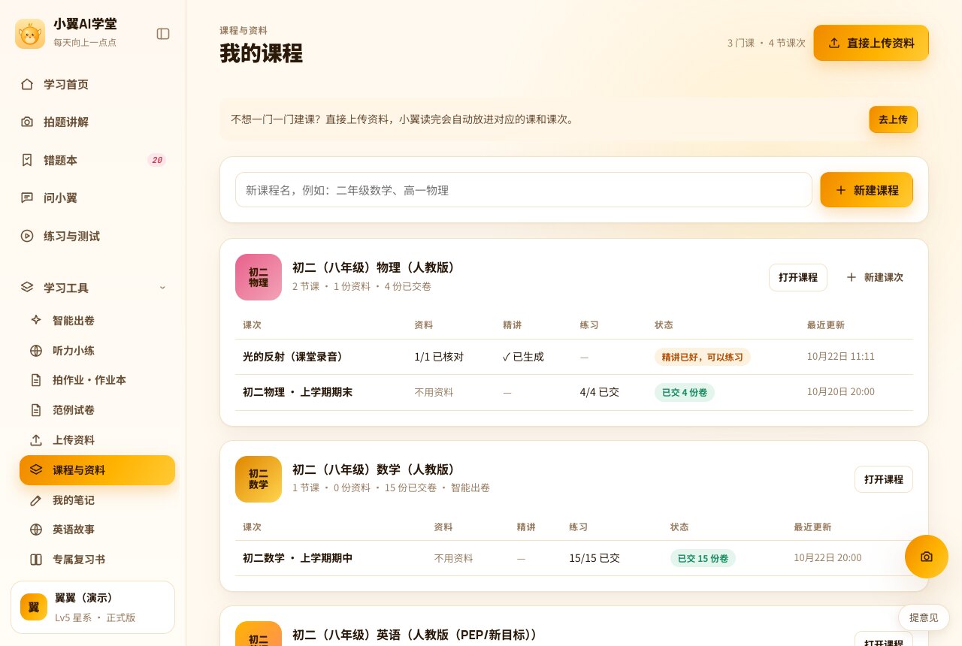Click the 初二数学 course thumbnail badge
The height and width of the screenshot is (646, 962).
(x=259, y=479)
